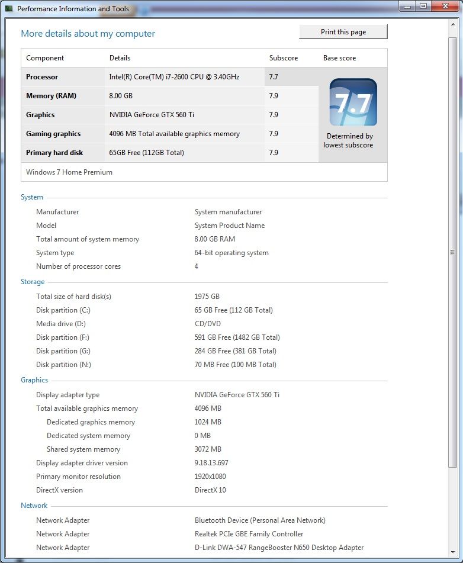This screenshot has height=563, width=463.
Task: Close the Performance Information and Tools window
Action: pos(444,7)
